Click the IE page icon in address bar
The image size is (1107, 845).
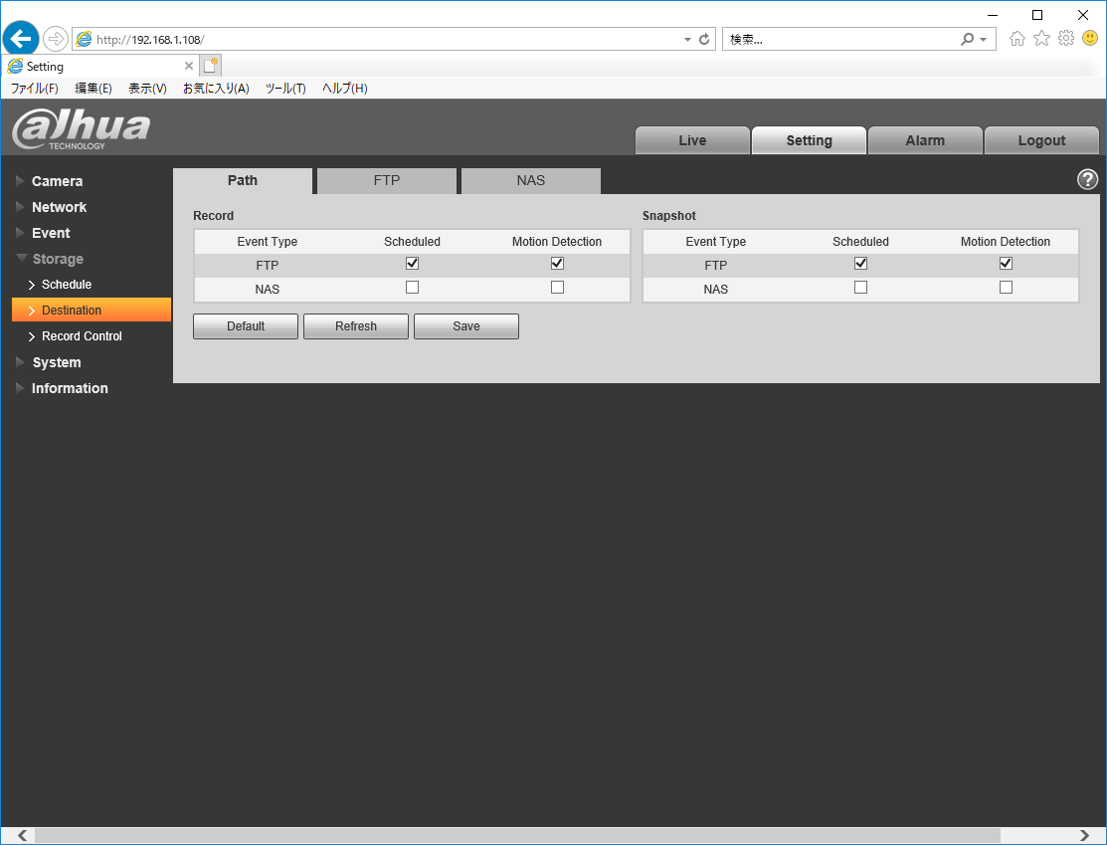click(x=84, y=40)
